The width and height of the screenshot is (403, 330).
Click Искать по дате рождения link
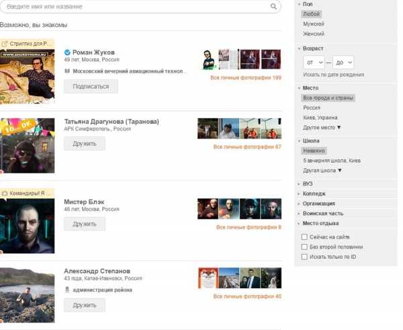click(x=334, y=75)
